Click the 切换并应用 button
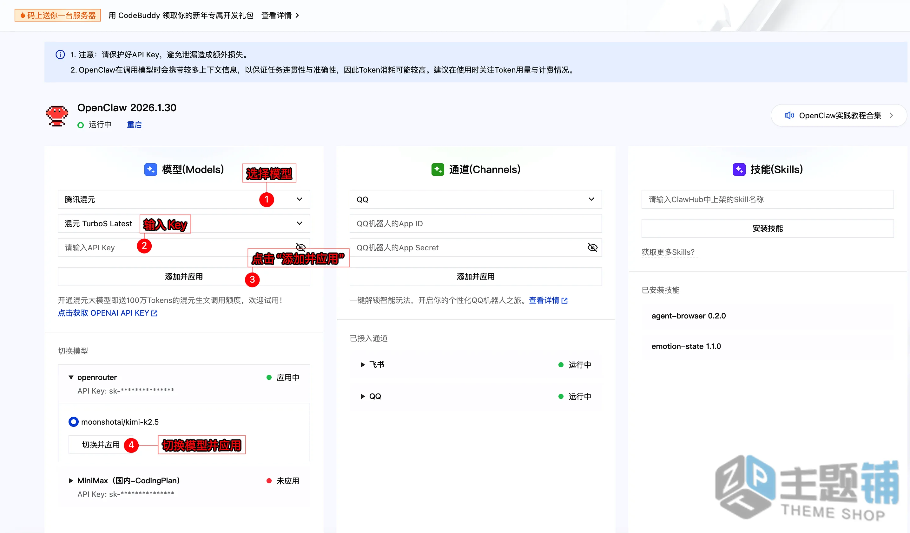Screen dimensions: 910x533 101,445
